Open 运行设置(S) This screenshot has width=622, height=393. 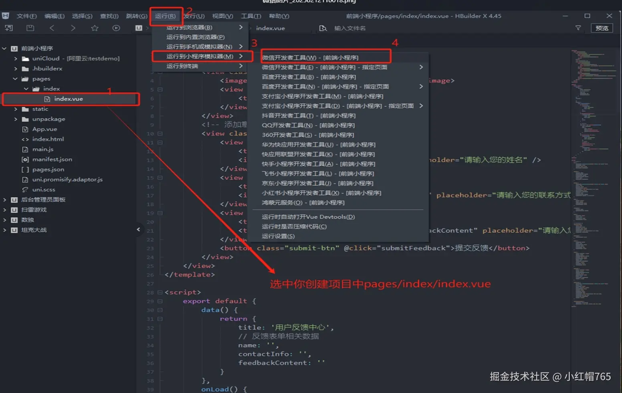[278, 236]
